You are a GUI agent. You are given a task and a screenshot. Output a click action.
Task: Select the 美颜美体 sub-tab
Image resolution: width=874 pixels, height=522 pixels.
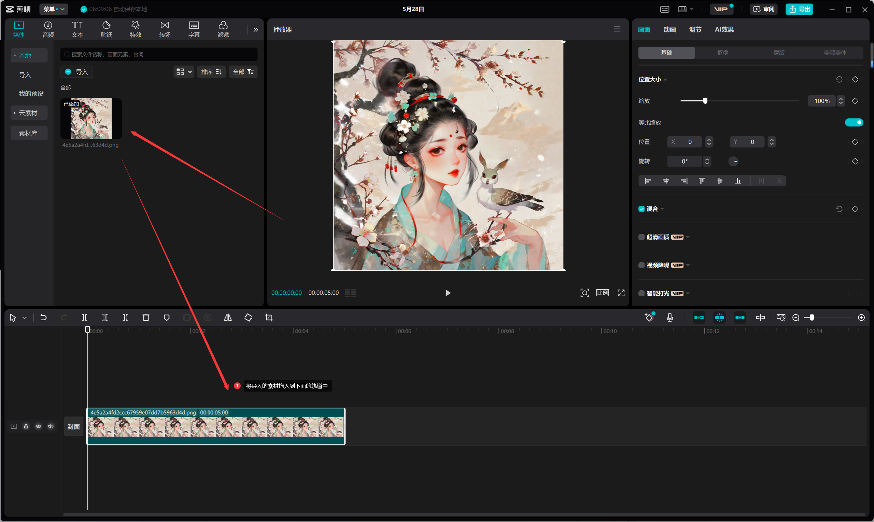pos(835,53)
